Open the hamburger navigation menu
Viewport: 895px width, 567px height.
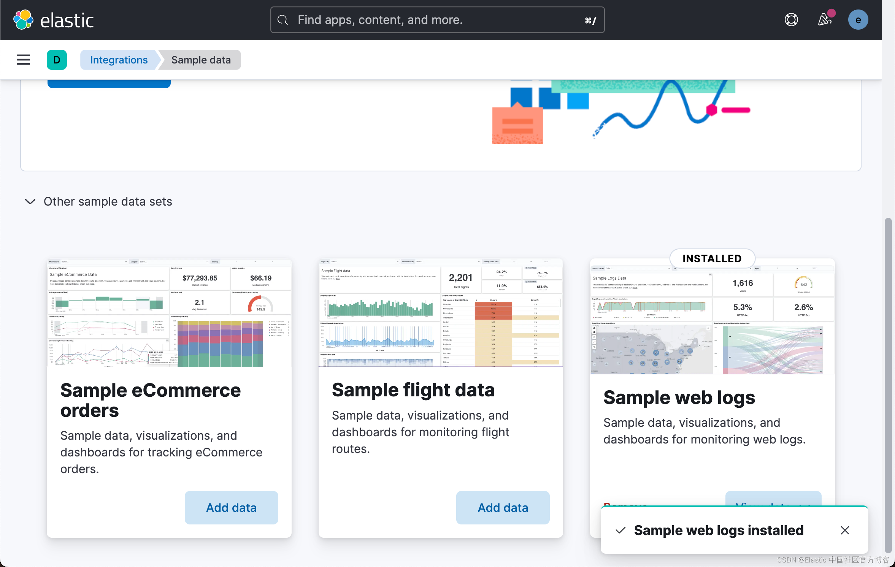tap(23, 60)
